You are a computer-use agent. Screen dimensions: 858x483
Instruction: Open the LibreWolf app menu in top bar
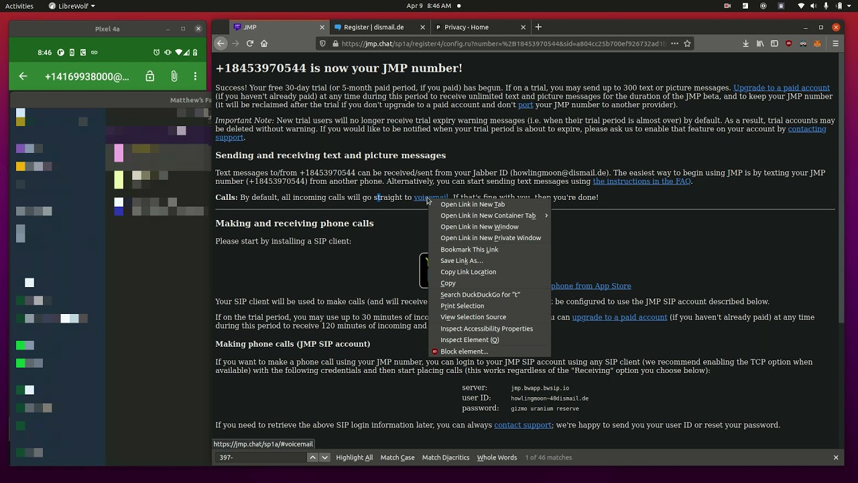72,6
